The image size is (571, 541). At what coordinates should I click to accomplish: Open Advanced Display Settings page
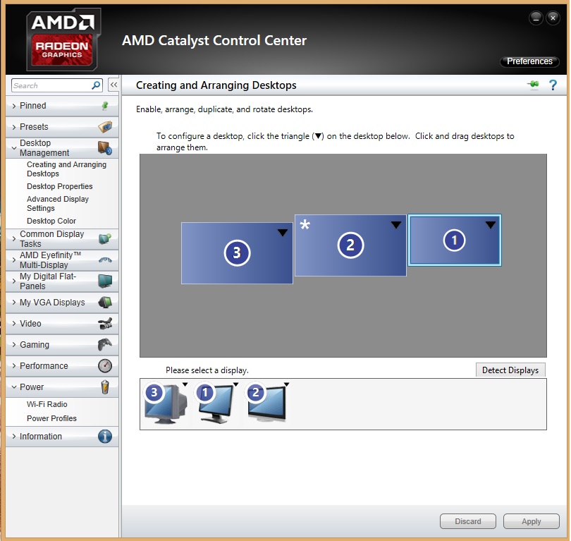(x=58, y=203)
